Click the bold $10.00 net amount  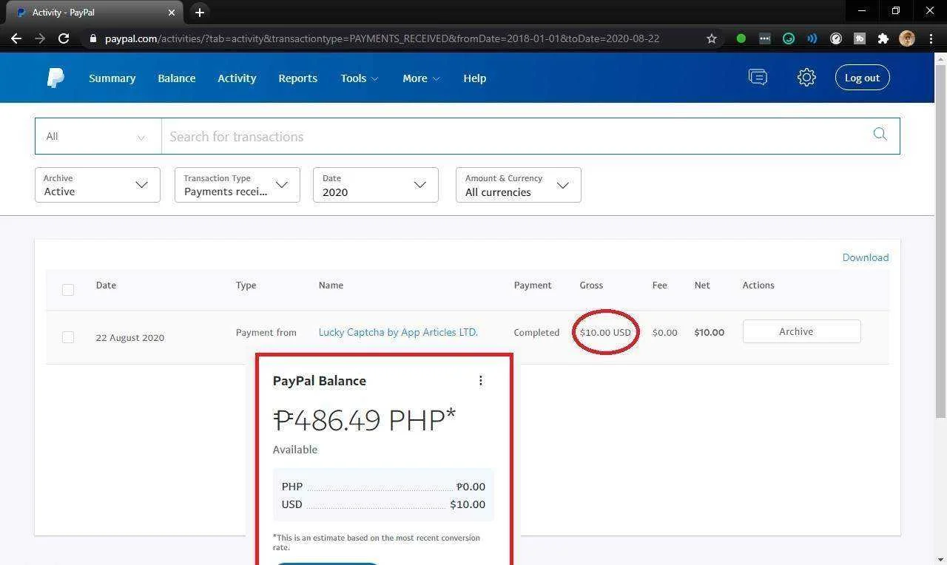[x=710, y=333]
